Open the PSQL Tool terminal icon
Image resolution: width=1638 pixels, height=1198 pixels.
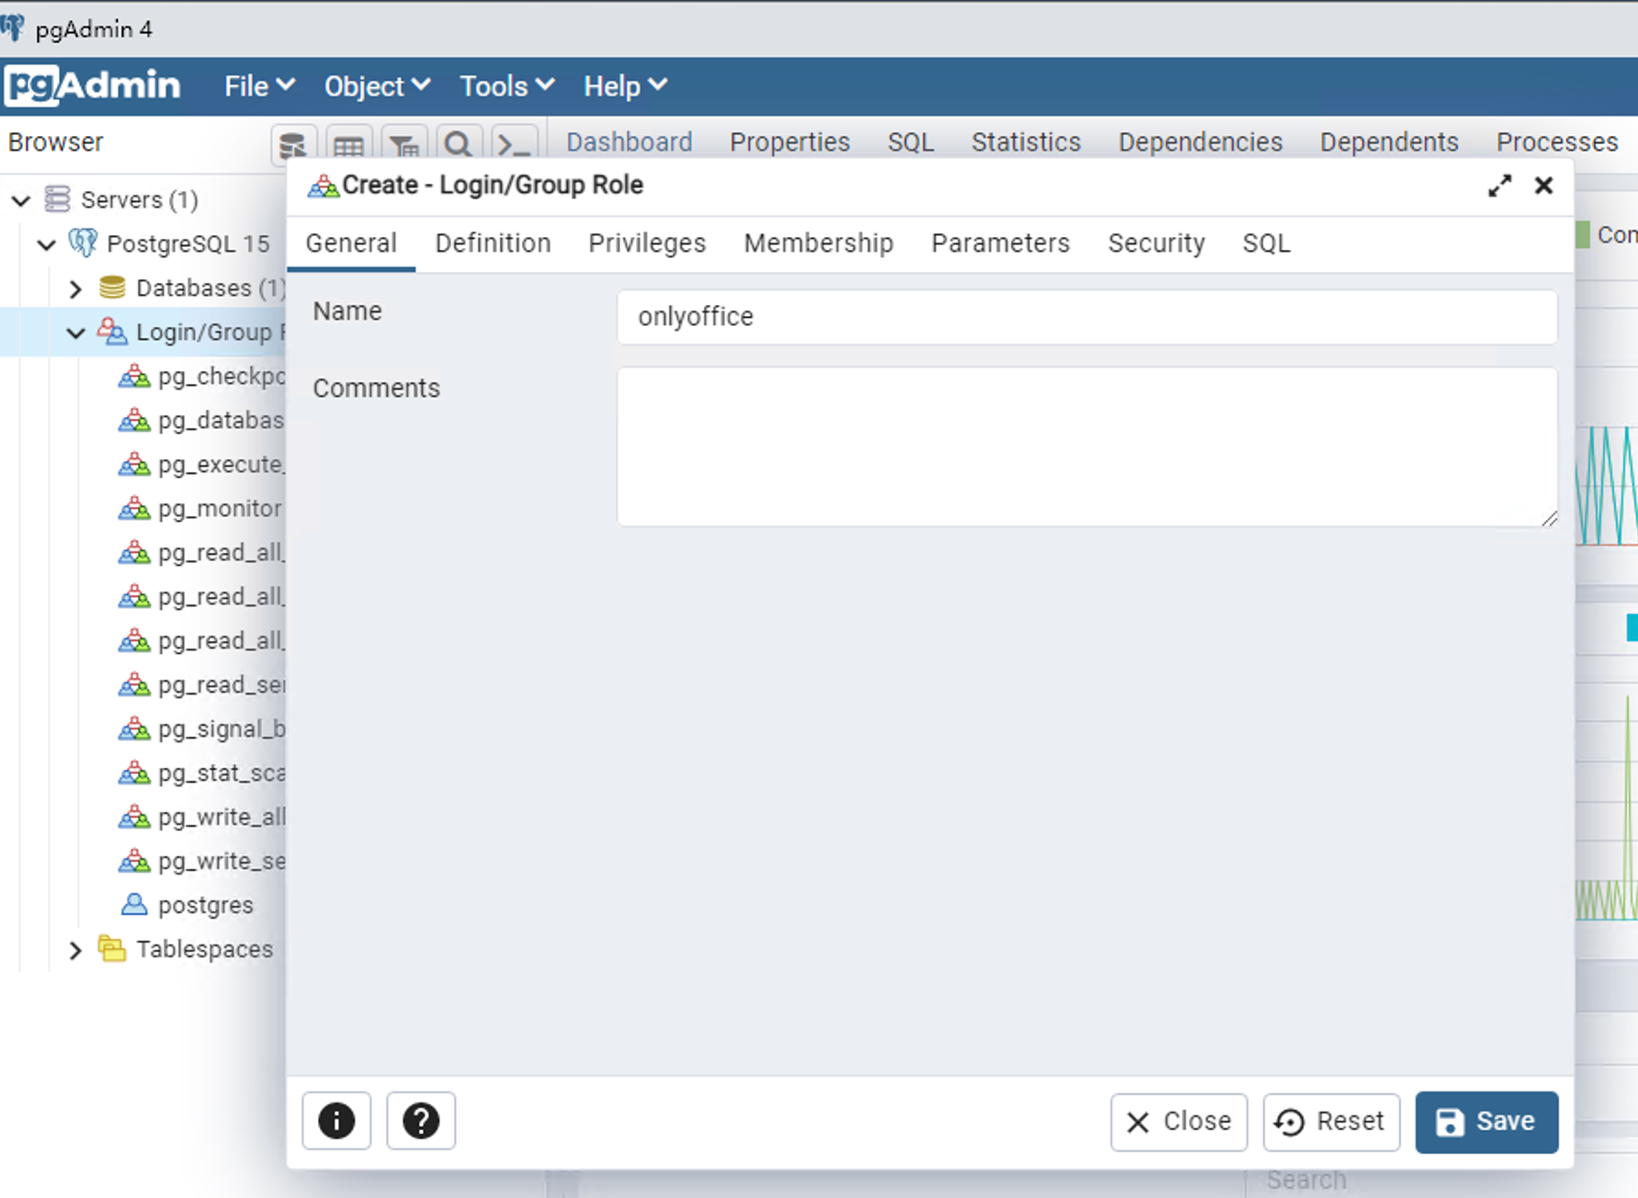click(514, 145)
